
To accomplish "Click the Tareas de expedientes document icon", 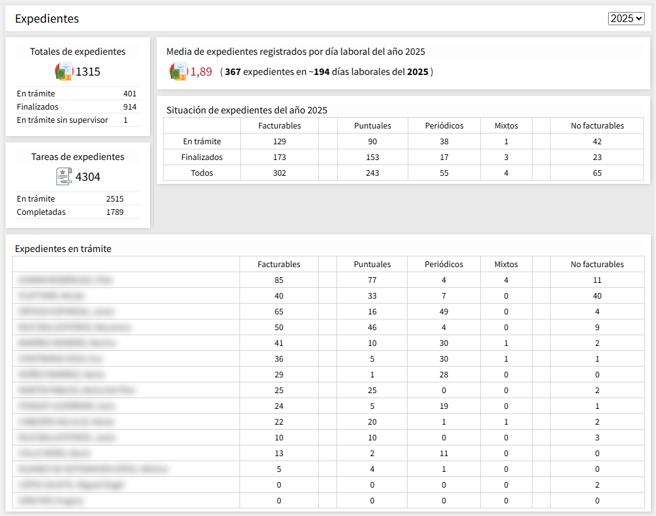I will [64, 177].
